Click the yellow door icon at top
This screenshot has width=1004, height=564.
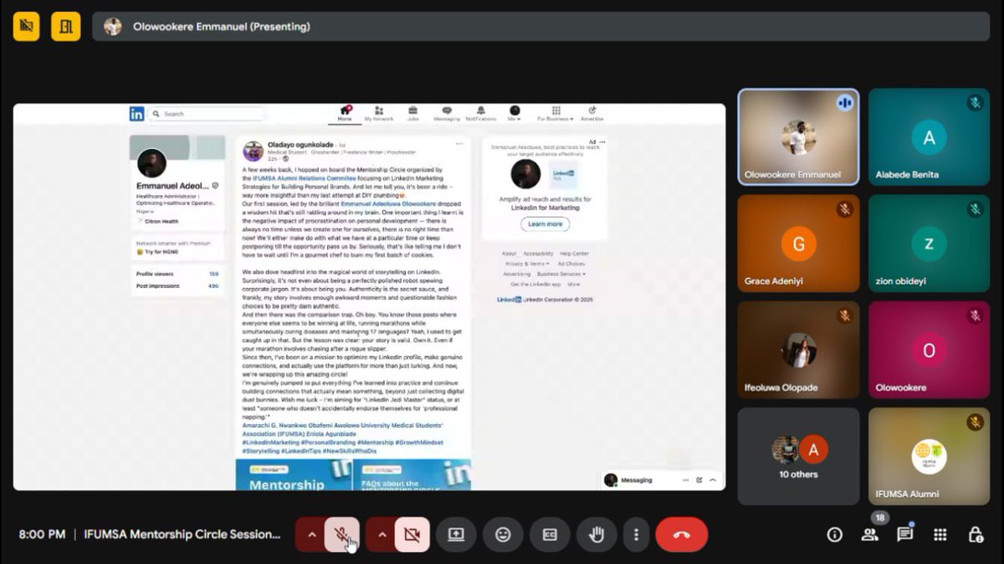[x=66, y=26]
